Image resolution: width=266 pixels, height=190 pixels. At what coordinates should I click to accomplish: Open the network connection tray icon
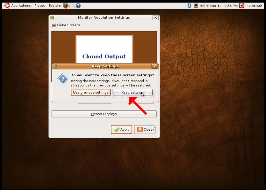(x=196, y=6)
